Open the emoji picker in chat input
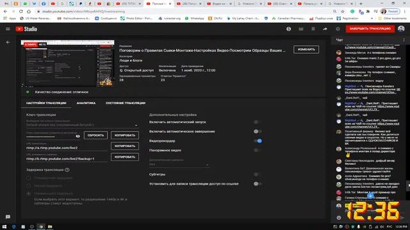 [339, 217]
